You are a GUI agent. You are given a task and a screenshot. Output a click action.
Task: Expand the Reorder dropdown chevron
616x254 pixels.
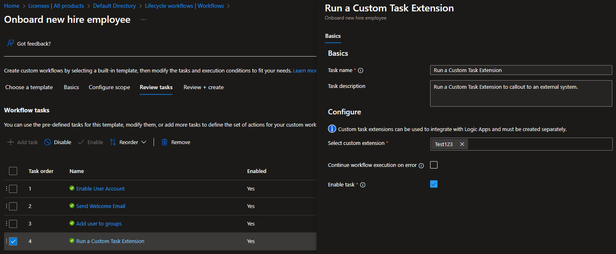[143, 142]
